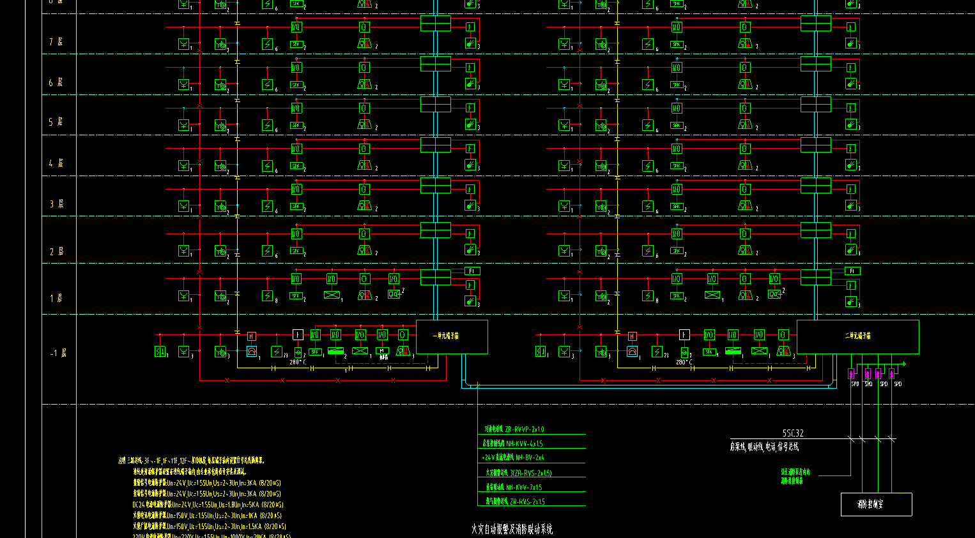Click the +24V NH-BV-2x4 legend entry

tap(513, 458)
